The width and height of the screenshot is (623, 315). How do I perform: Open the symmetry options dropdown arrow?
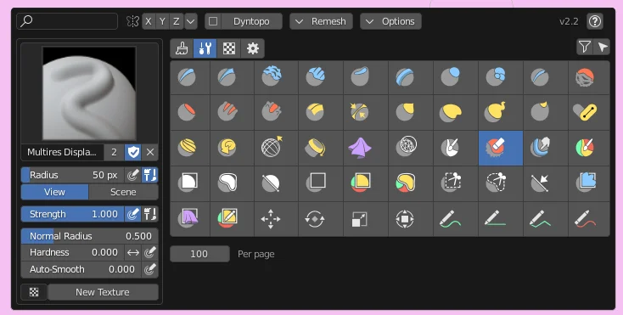pos(191,21)
